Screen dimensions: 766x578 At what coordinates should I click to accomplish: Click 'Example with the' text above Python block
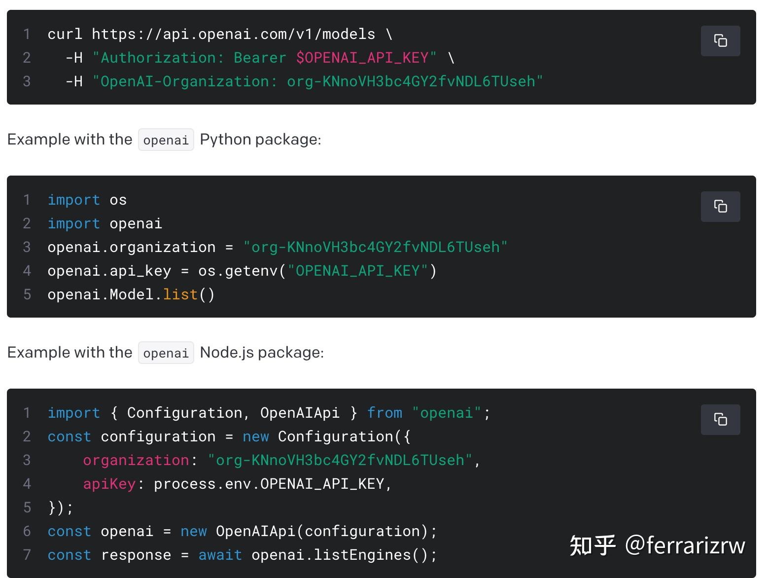(70, 140)
